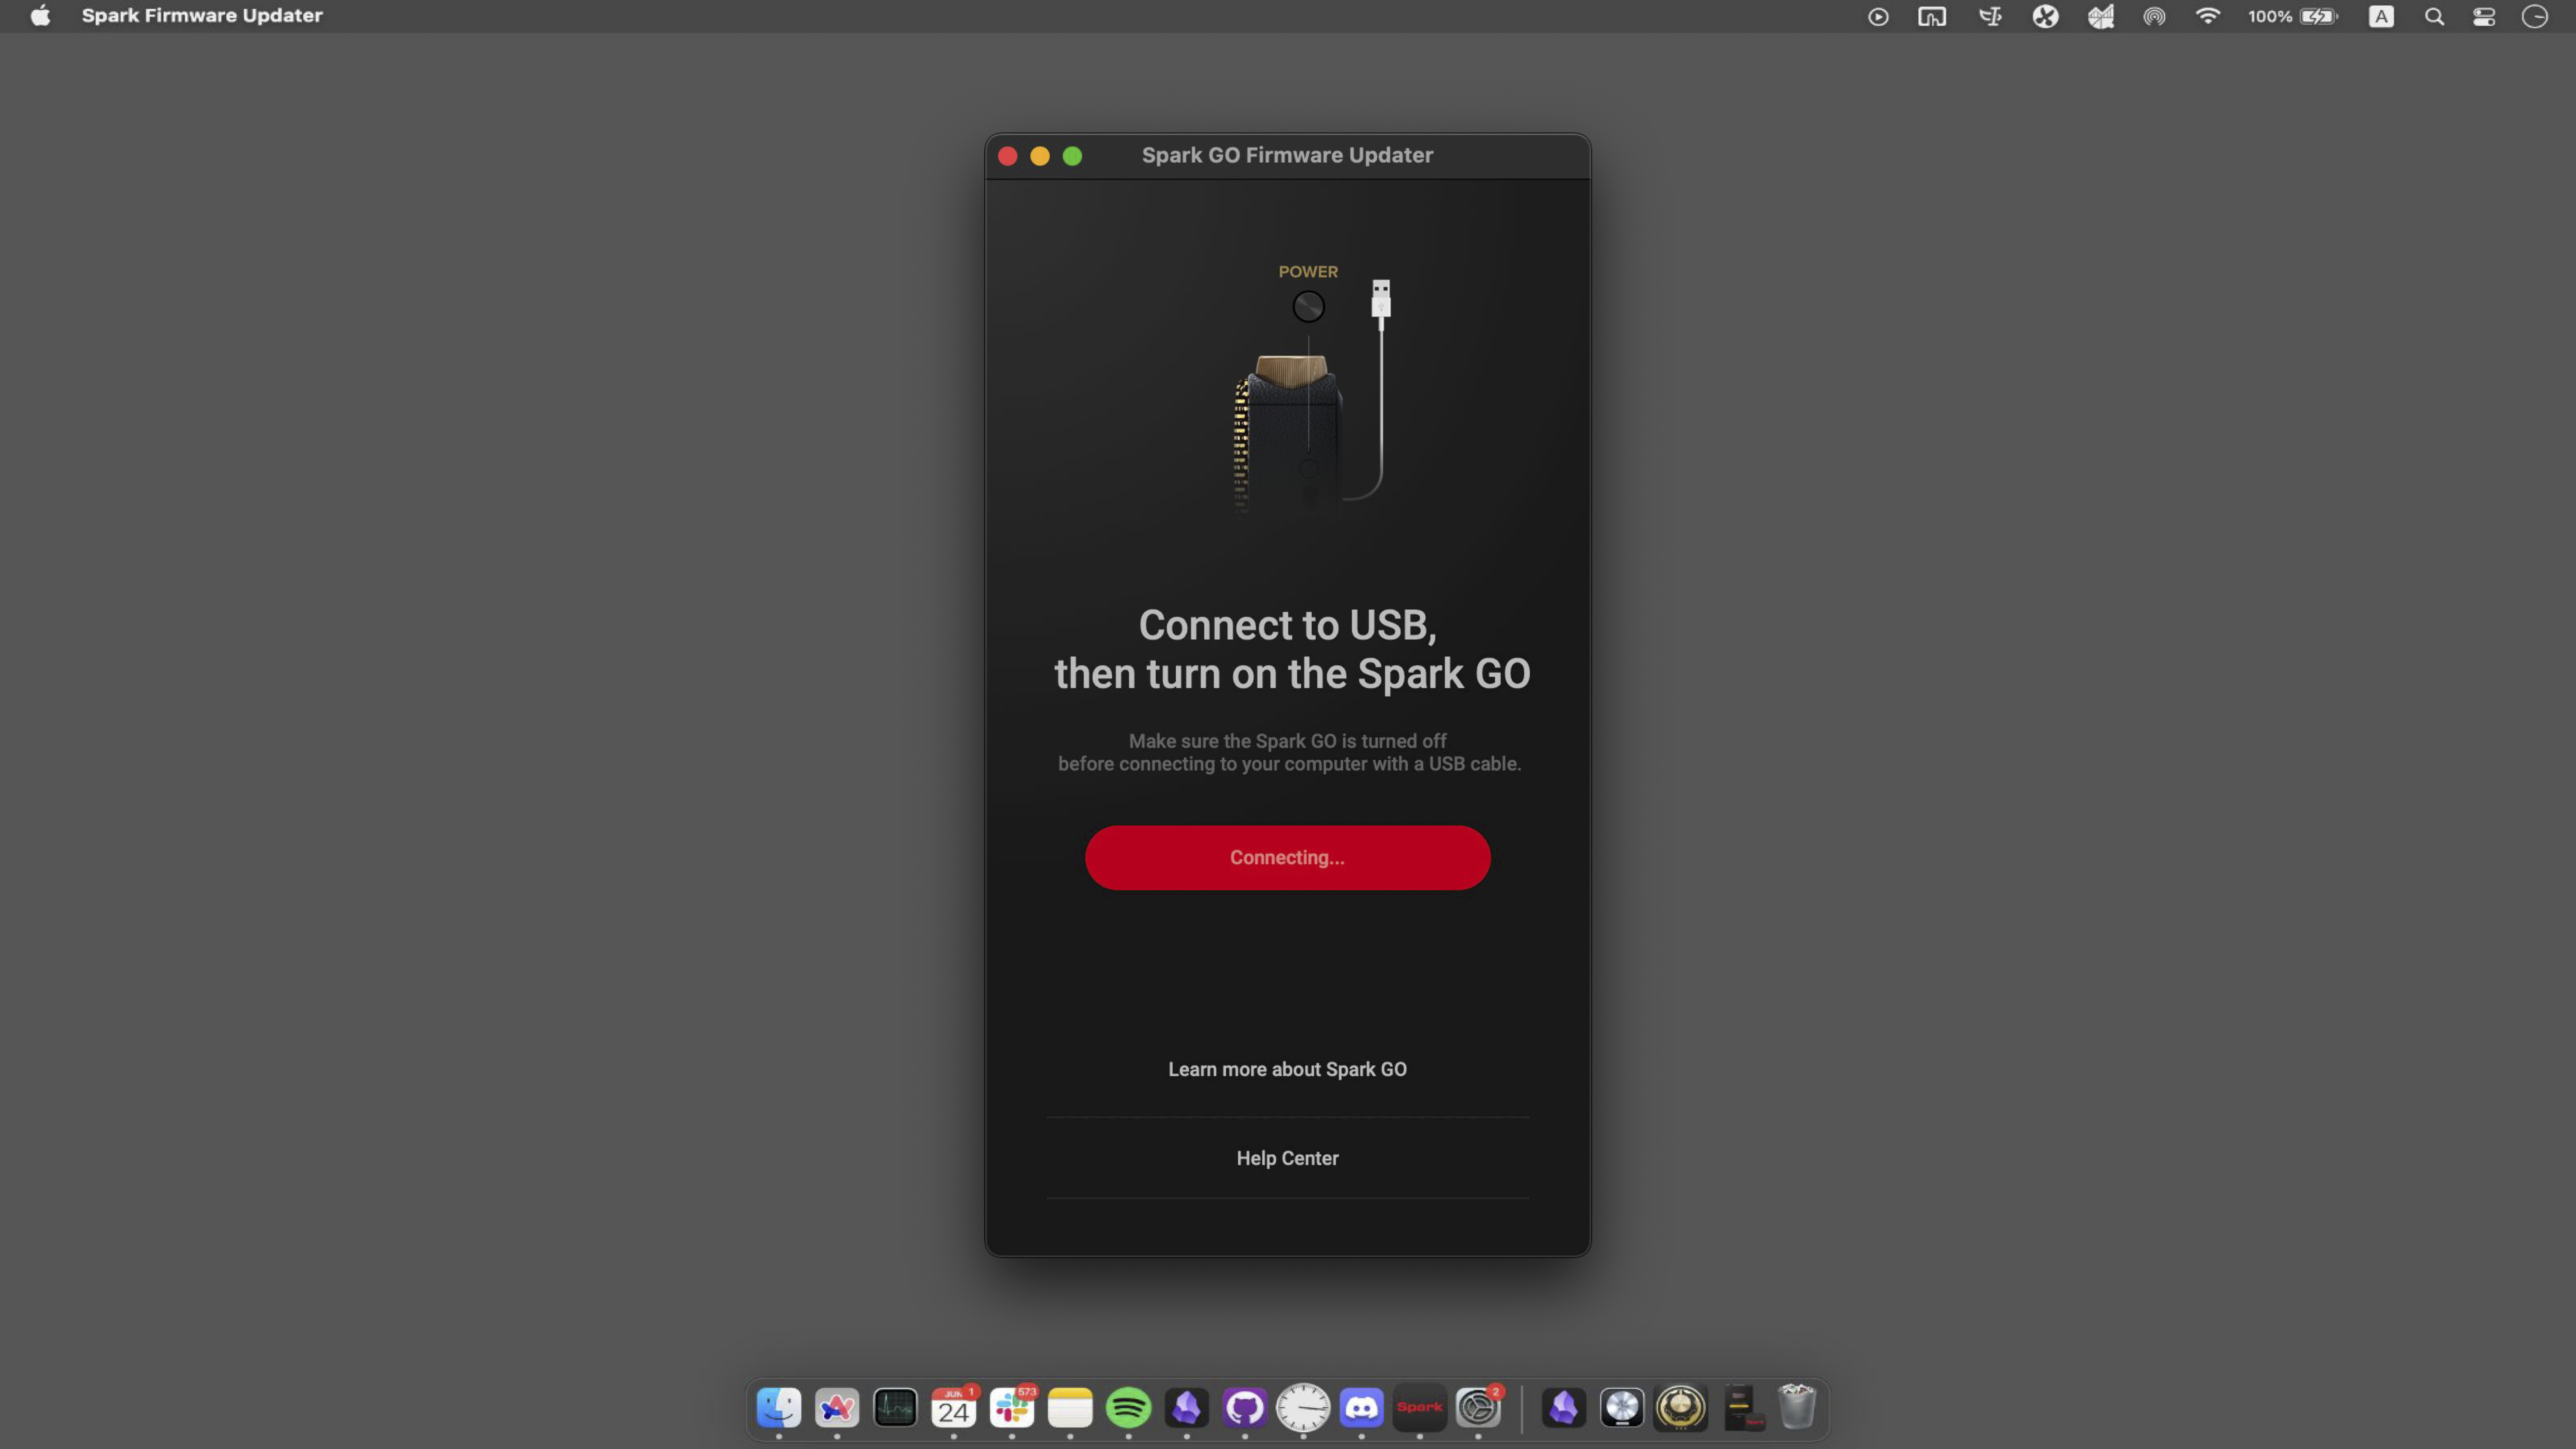The height and width of the screenshot is (1449, 2576).
Task: Open the Arc browser in the Dock
Action: pyautogui.click(x=837, y=1408)
